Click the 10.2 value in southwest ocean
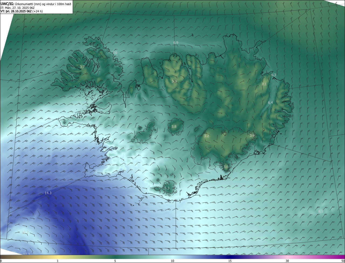The height and width of the screenshot is (263, 345). point(25,232)
